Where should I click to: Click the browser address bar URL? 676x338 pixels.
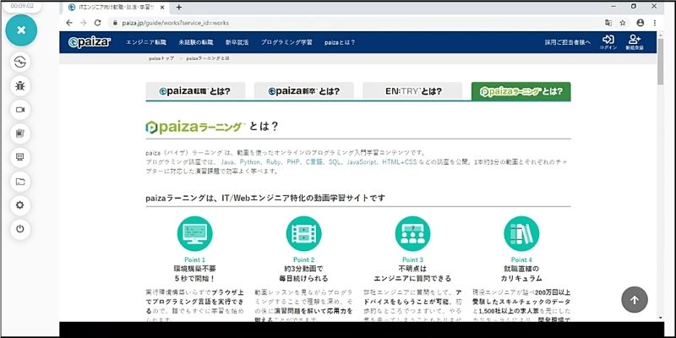coord(175,23)
